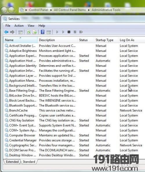
Task: Click Show/Hide Action Pane toolbar icon
Action: click(49, 32)
